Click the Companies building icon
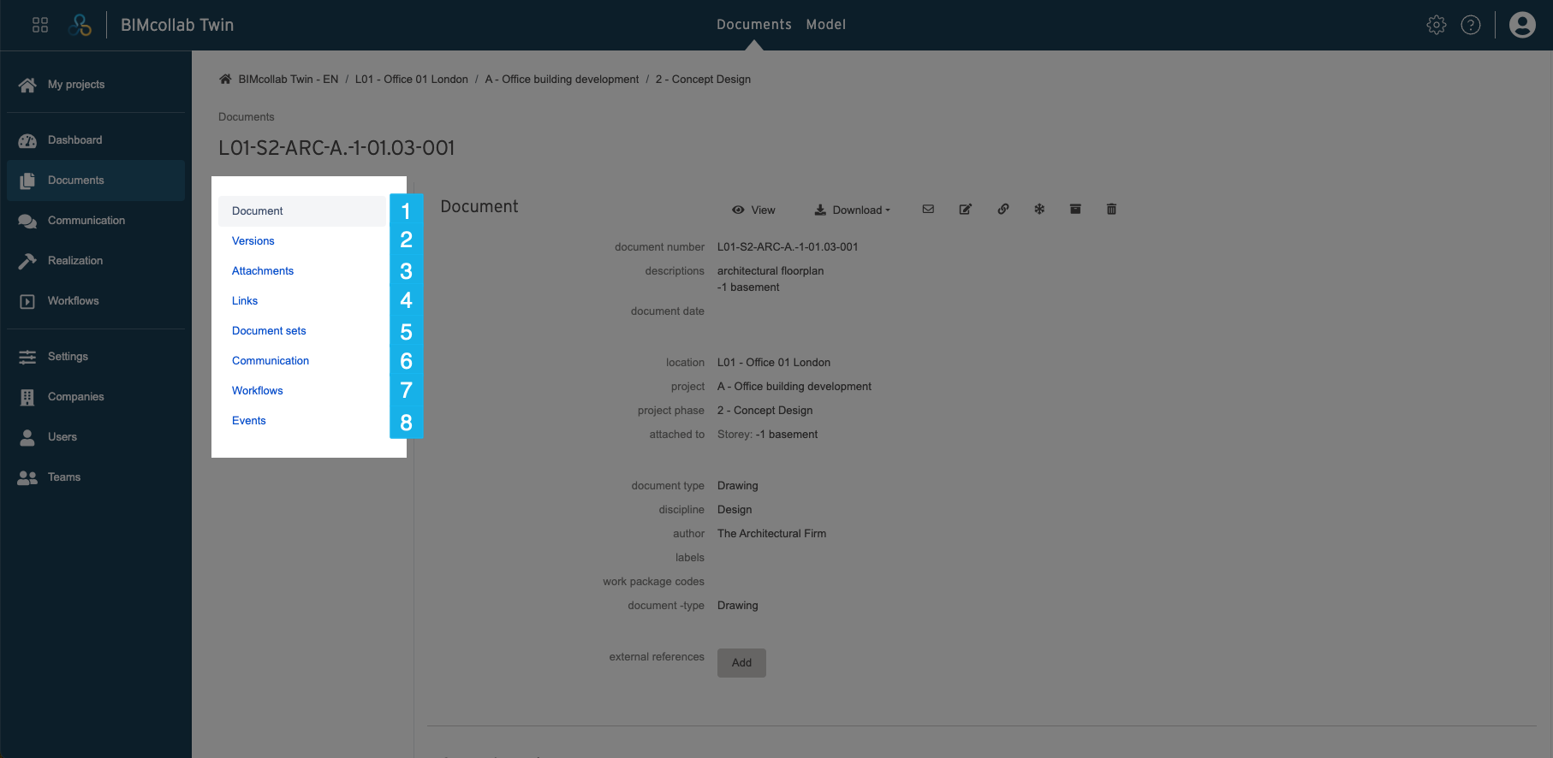1553x758 pixels. (x=27, y=397)
